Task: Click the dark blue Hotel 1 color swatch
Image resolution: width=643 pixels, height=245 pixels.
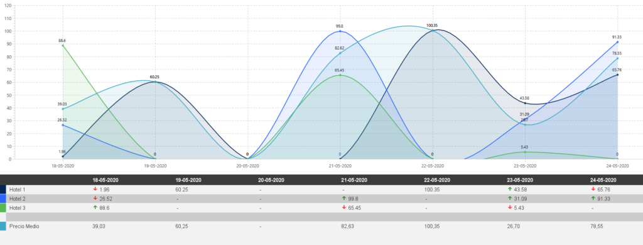Action: pos(3,189)
